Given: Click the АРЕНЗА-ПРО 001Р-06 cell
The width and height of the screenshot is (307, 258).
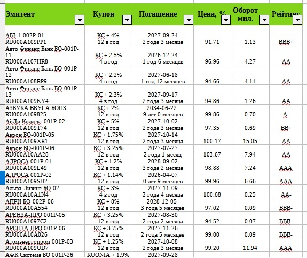Looking at the screenshot, I should pos(45,231).
